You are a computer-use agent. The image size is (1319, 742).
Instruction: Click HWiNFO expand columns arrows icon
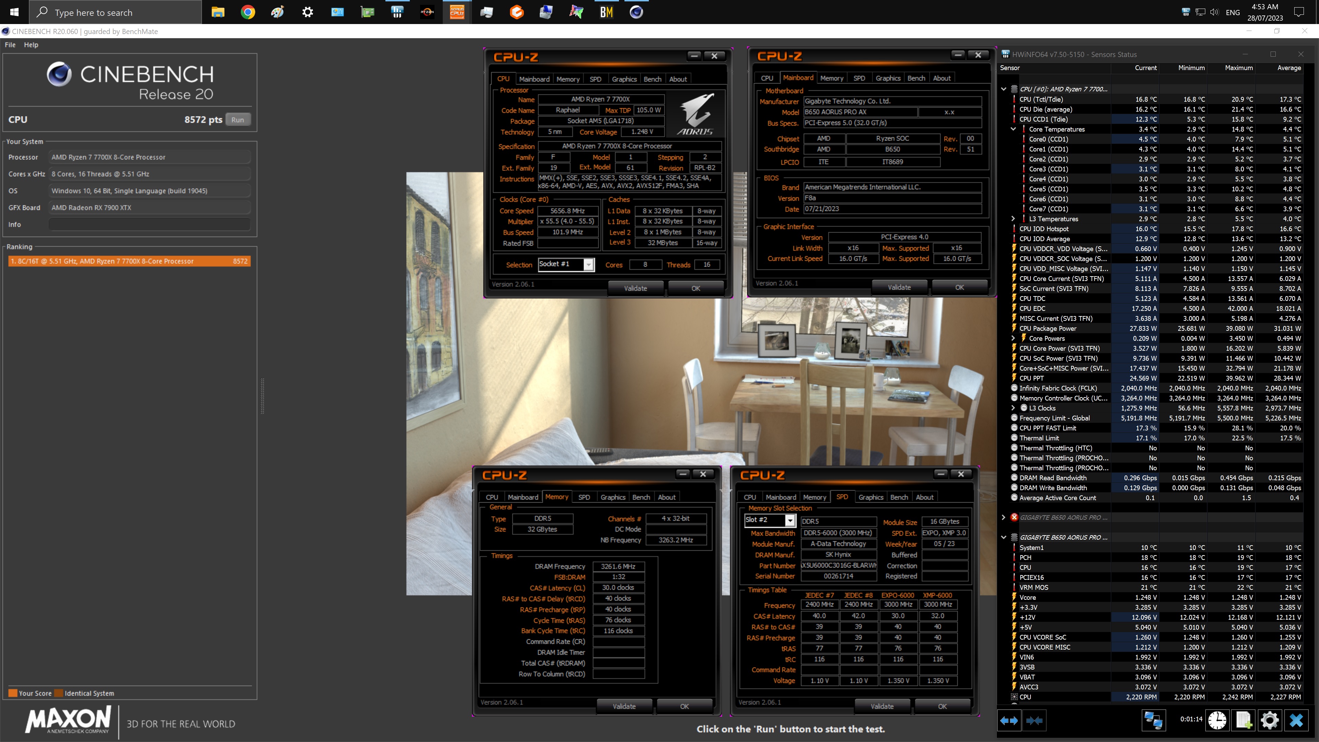coord(1009,720)
